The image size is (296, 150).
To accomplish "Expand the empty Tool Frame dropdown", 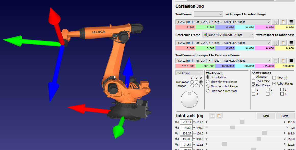I will pos(208,14).
